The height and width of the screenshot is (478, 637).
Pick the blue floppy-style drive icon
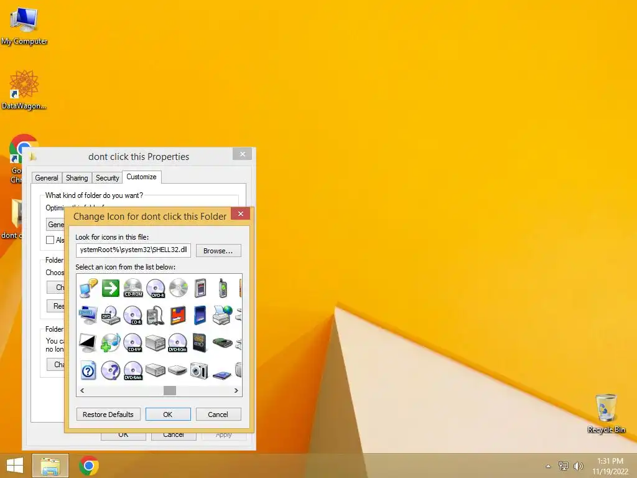coord(222,374)
